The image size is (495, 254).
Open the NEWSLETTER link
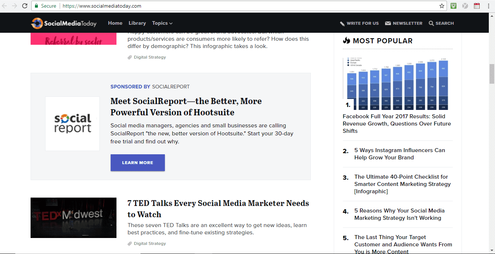coord(408,23)
